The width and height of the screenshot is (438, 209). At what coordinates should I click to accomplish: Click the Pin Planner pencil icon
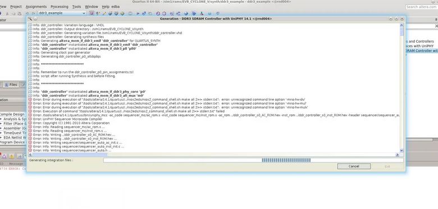pos(104,13)
